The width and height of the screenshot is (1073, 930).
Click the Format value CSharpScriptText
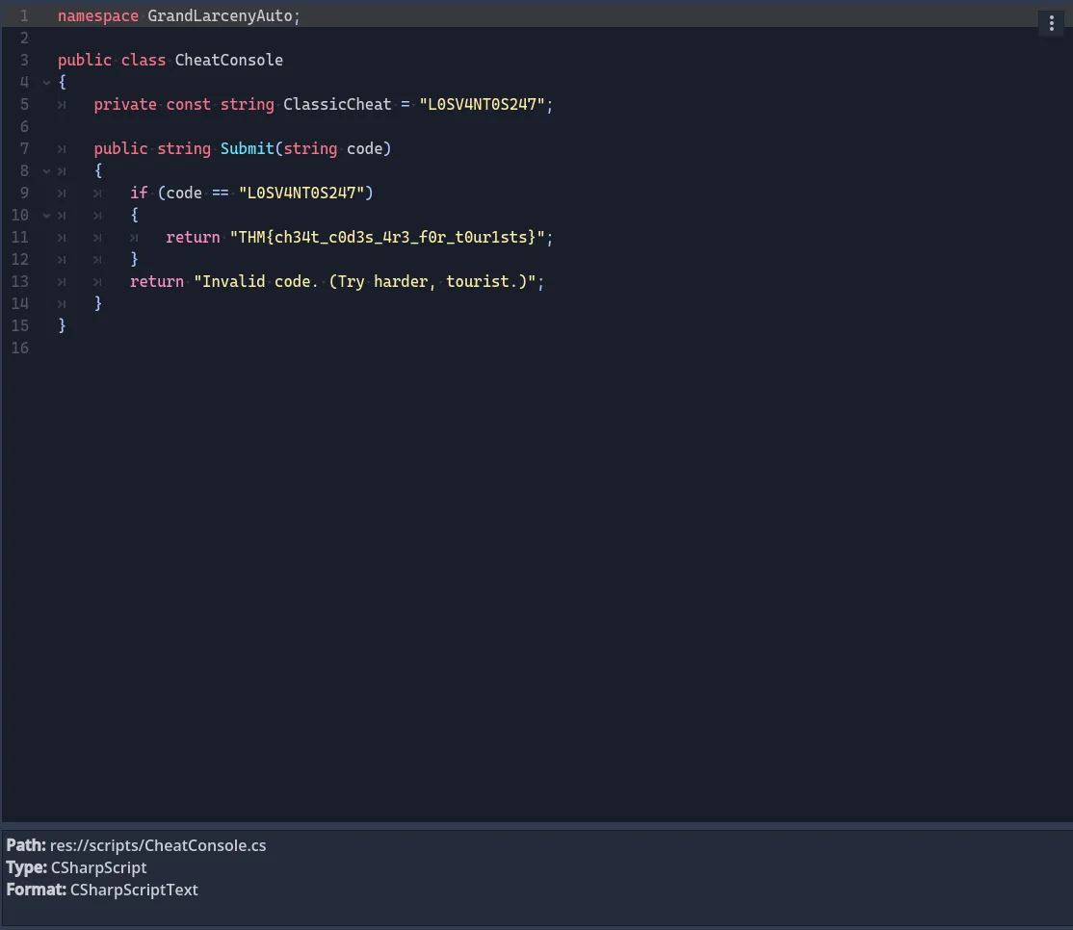134,890
